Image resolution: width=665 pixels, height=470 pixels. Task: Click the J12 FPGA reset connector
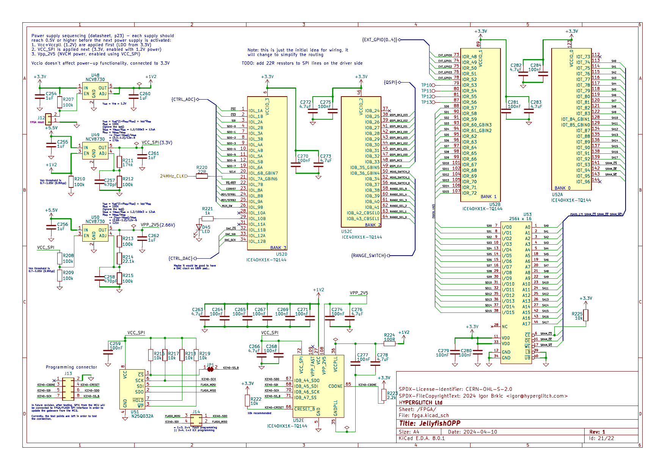click(49, 118)
